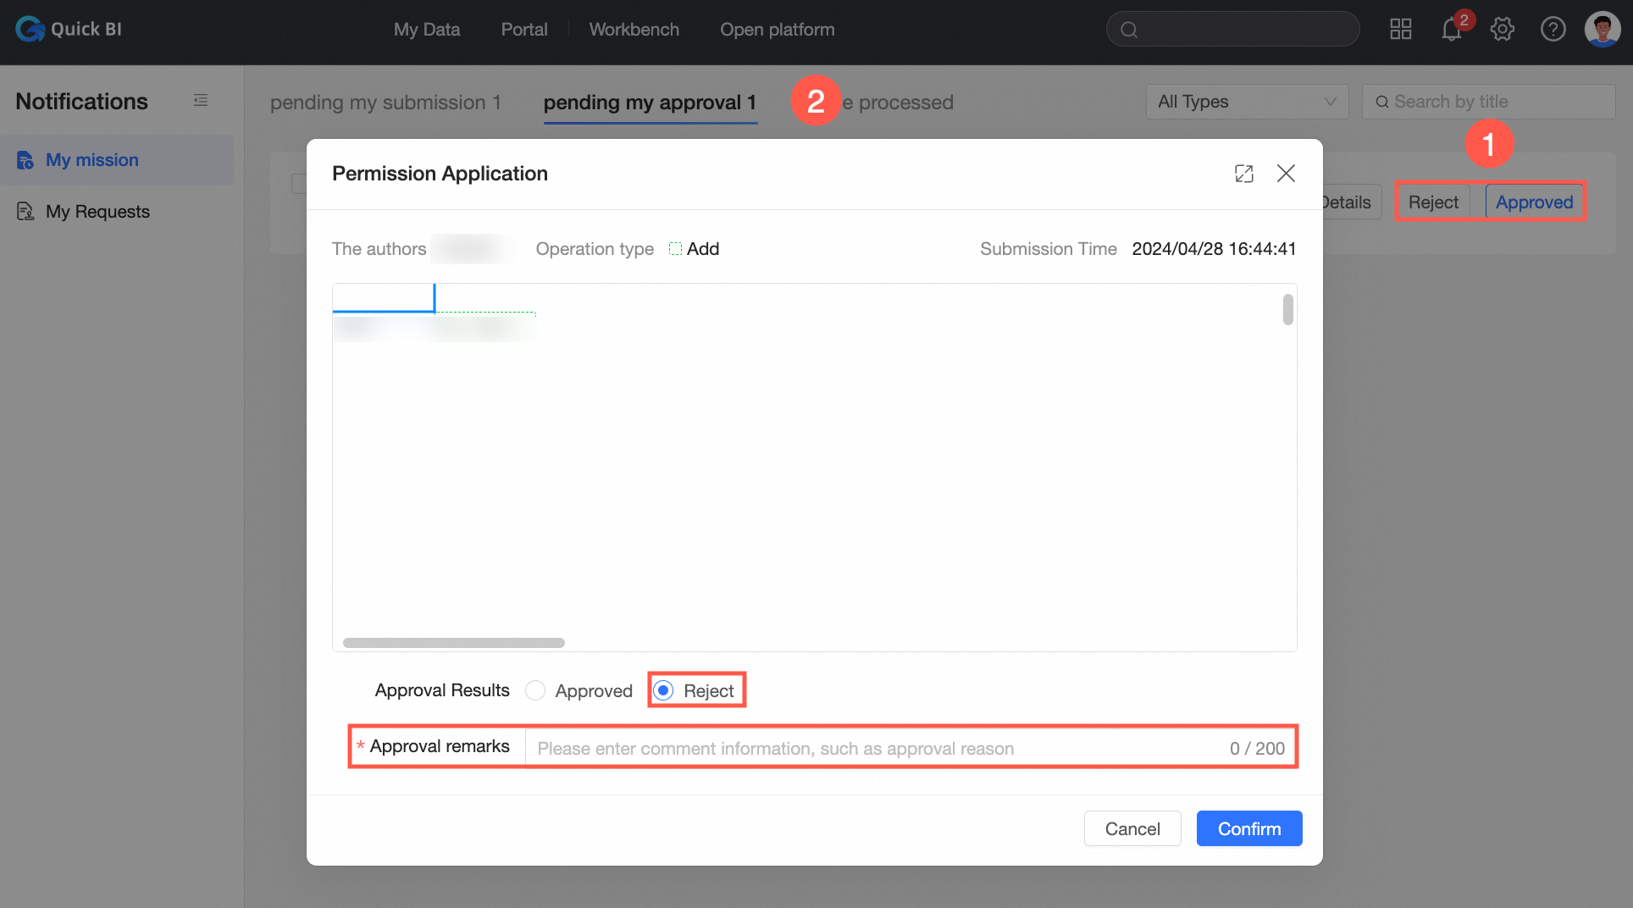This screenshot has width=1633, height=908.
Task: Open the Open platform menu
Action: tap(778, 30)
